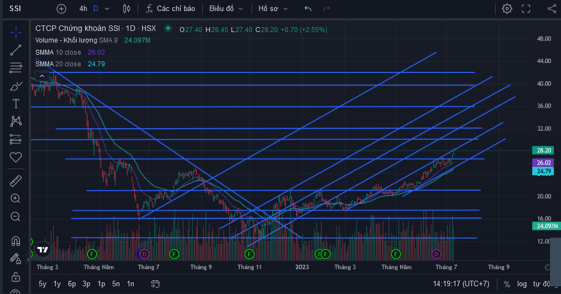Select the 3p date range

[86, 284]
